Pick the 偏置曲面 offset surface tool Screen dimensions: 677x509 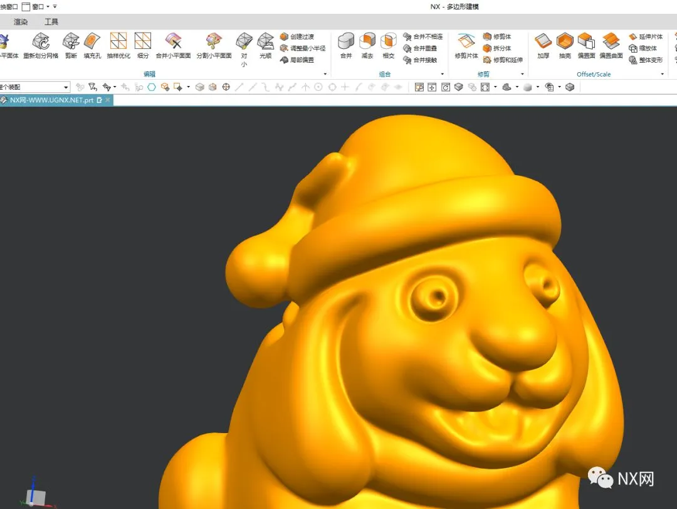(611, 45)
